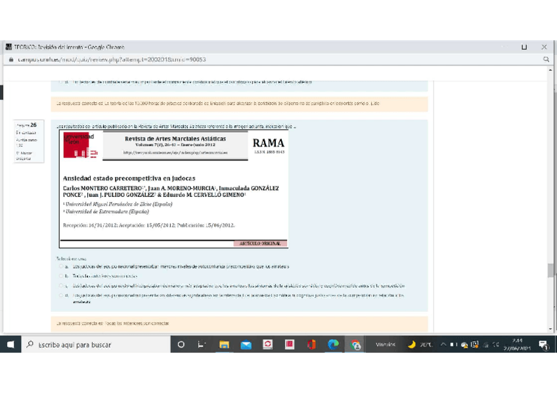This screenshot has height=393, width=557.
Task: Open Microsoft Edge from the taskbar
Action: tap(333, 344)
